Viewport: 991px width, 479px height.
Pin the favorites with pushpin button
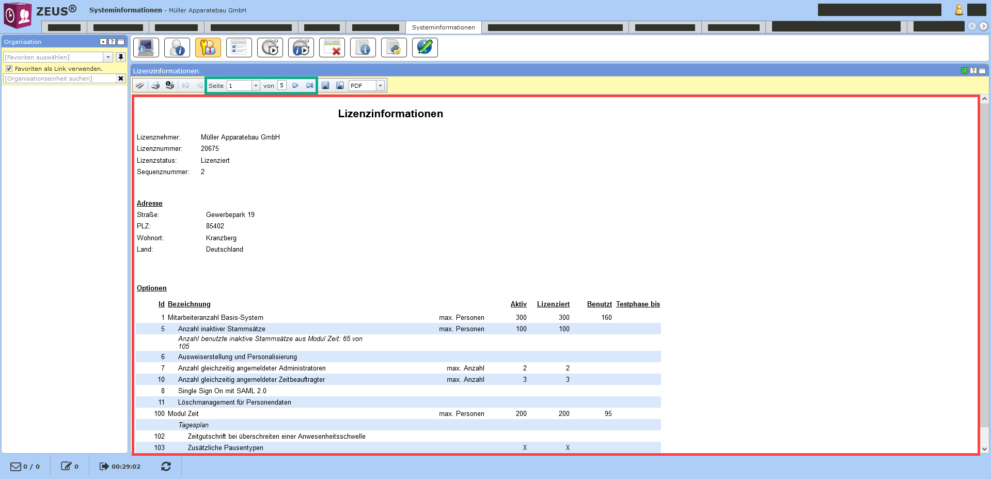pyautogui.click(x=121, y=57)
